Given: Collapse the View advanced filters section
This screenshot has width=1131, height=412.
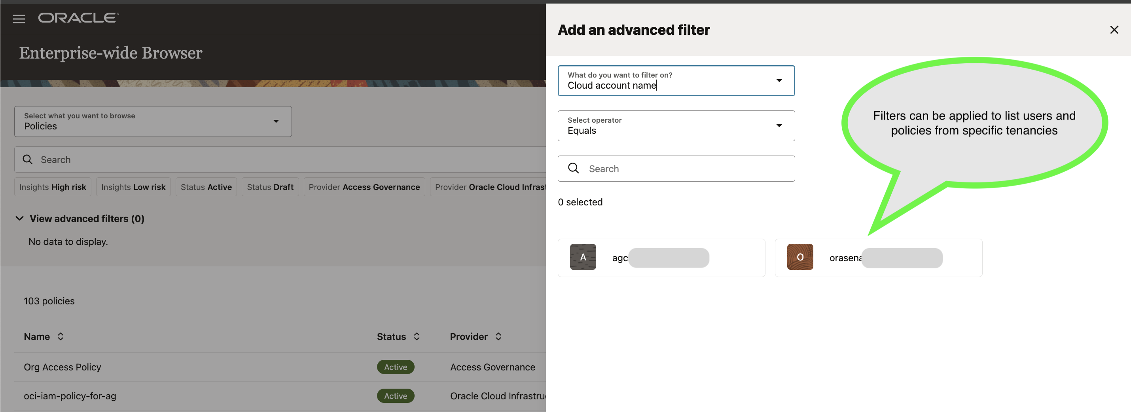Looking at the screenshot, I should pyautogui.click(x=20, y=218).
